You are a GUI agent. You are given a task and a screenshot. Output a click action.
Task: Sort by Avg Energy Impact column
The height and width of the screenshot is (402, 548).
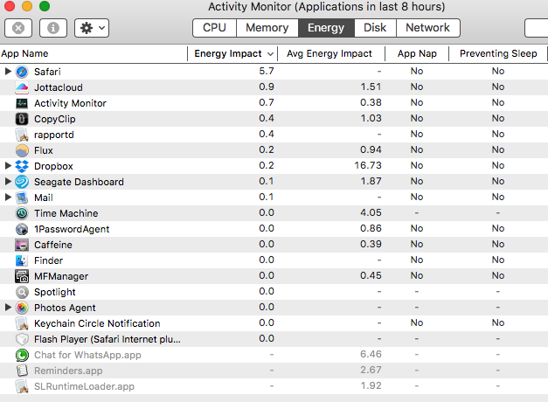331,53
